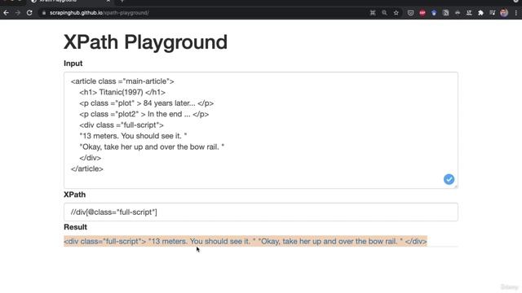Click the '<h1> Titanic(1997) </h1>' line
The height and width of the screenshot is (293, 522).
122,92
